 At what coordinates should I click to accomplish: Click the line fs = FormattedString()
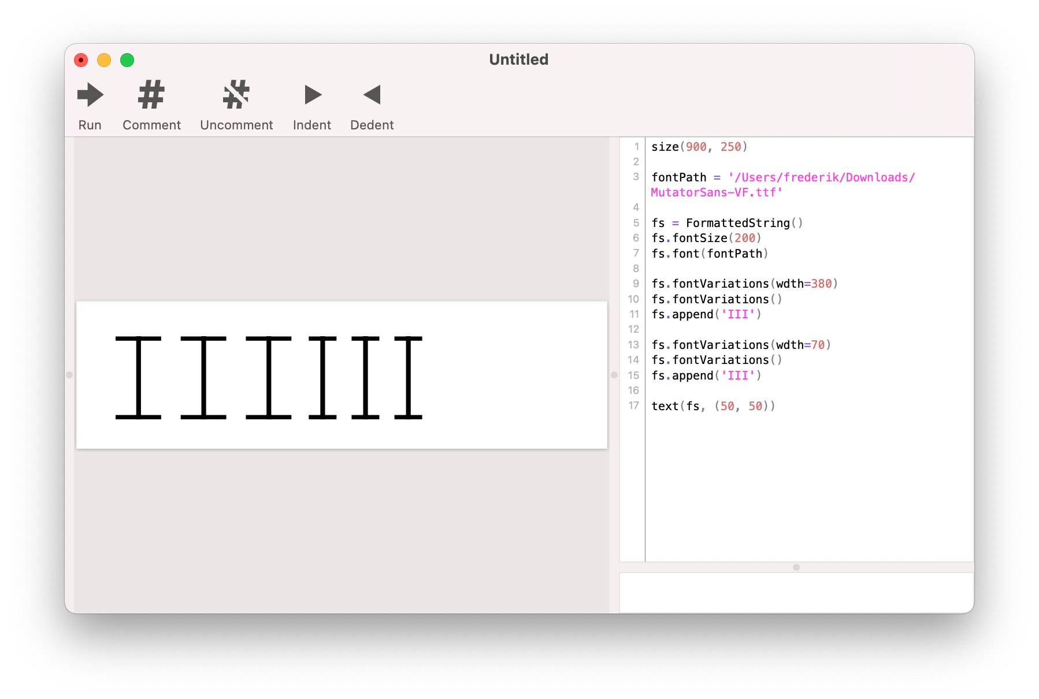pos(727,223)
